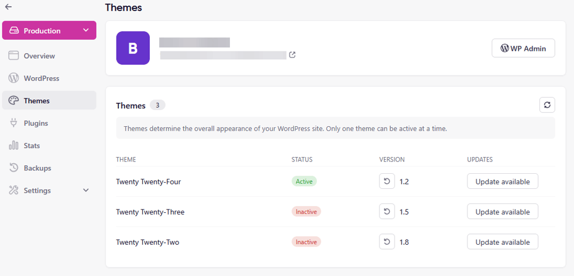Click the Themes page title
Screen dimensions: 574x276
tap(123, 7)
